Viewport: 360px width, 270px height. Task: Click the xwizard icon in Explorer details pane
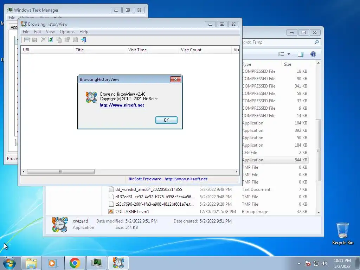point(60,224)
